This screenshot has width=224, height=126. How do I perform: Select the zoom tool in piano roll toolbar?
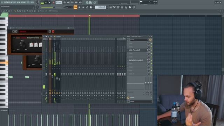(x=33, y=11)
